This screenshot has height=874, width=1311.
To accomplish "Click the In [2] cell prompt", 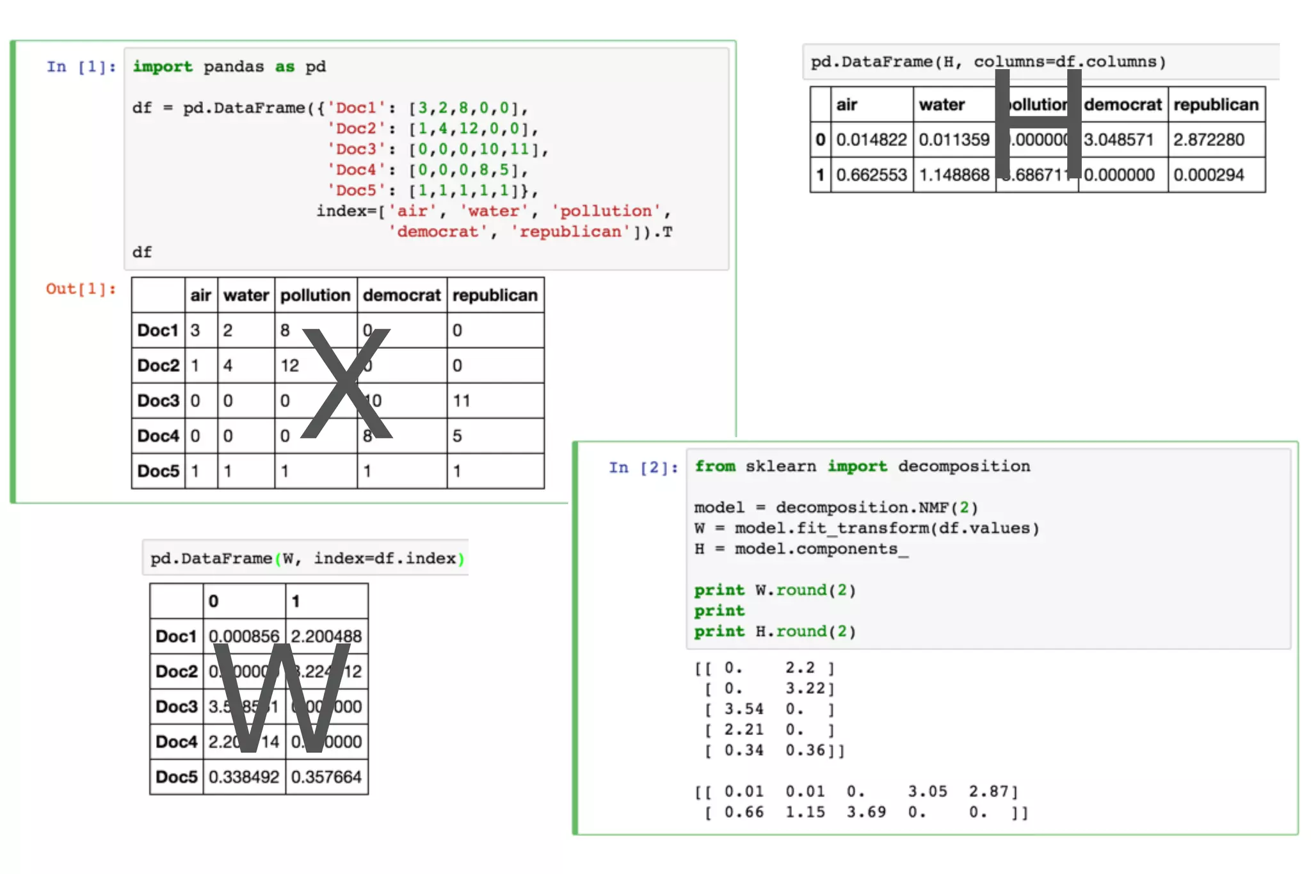I will (643, 467).
